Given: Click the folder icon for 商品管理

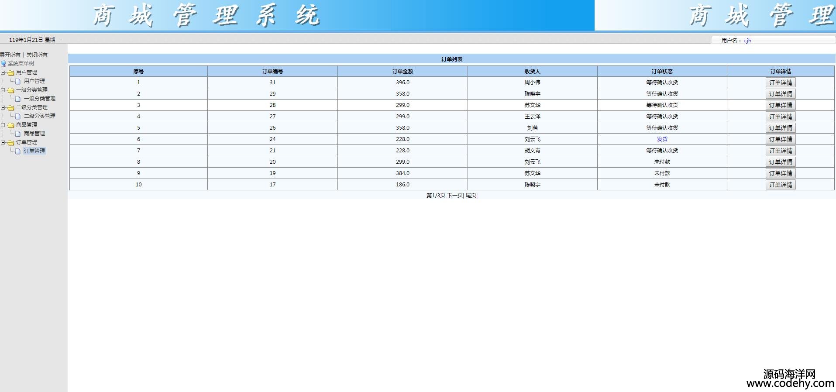Looking at the screenshot, I should 11,125.
